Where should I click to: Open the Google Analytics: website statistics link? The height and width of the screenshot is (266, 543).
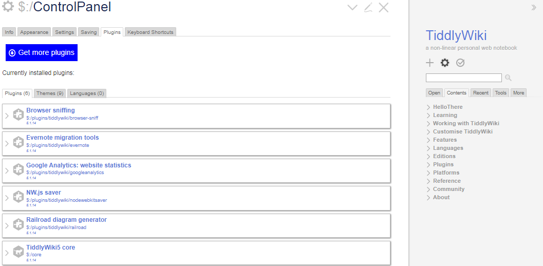coord(79,165)
